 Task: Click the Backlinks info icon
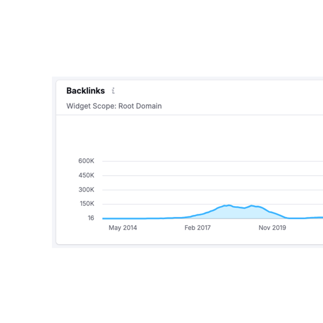click(x=113, y=91)
